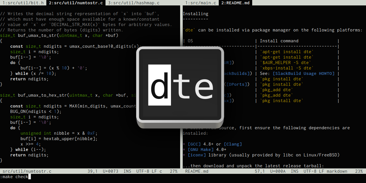Click comment '// Returns the number of bytes (digits) written.'
366x183 pixels.
pyautogui.click(x=61, y=30)
